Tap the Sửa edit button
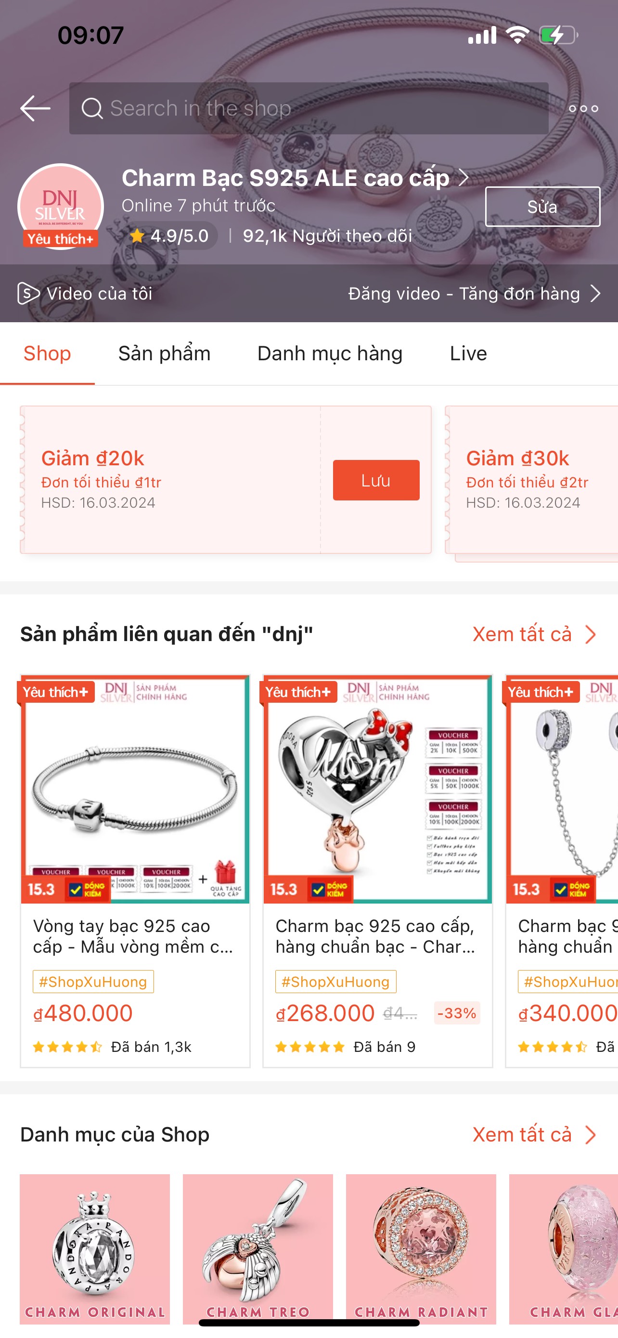Viewport: 618px width, 1338px height. pos(542,207)
